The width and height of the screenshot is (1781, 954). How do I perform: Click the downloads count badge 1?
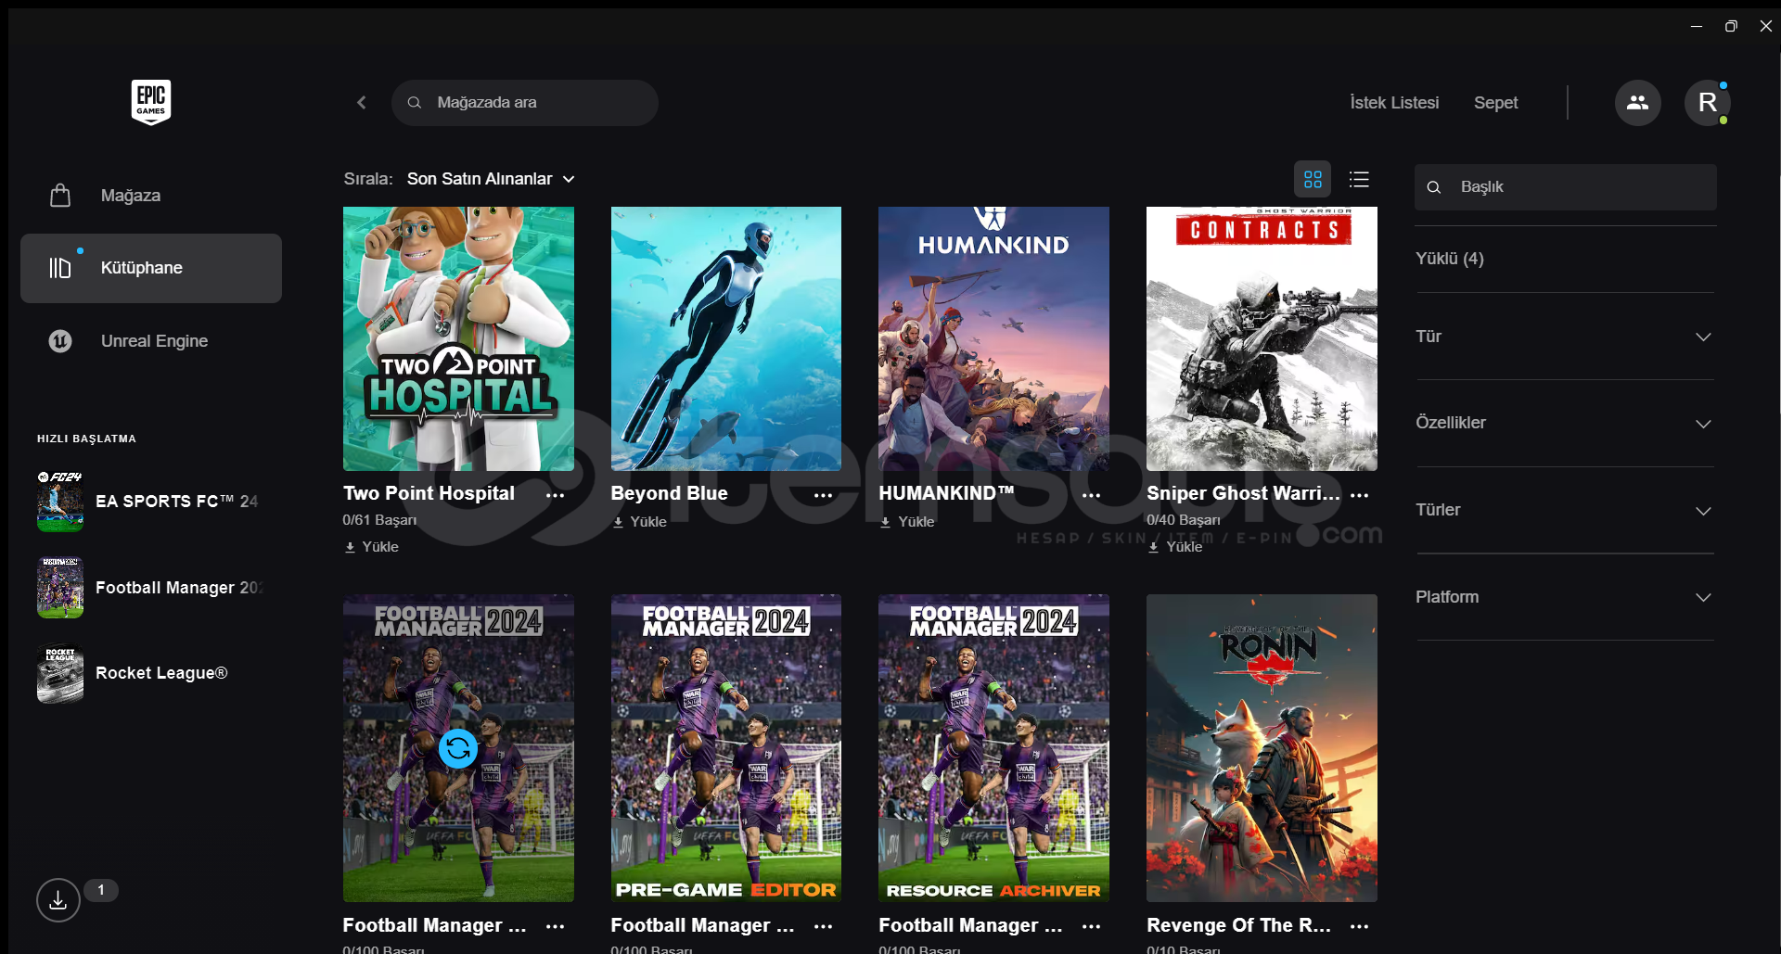coord(101,890)
